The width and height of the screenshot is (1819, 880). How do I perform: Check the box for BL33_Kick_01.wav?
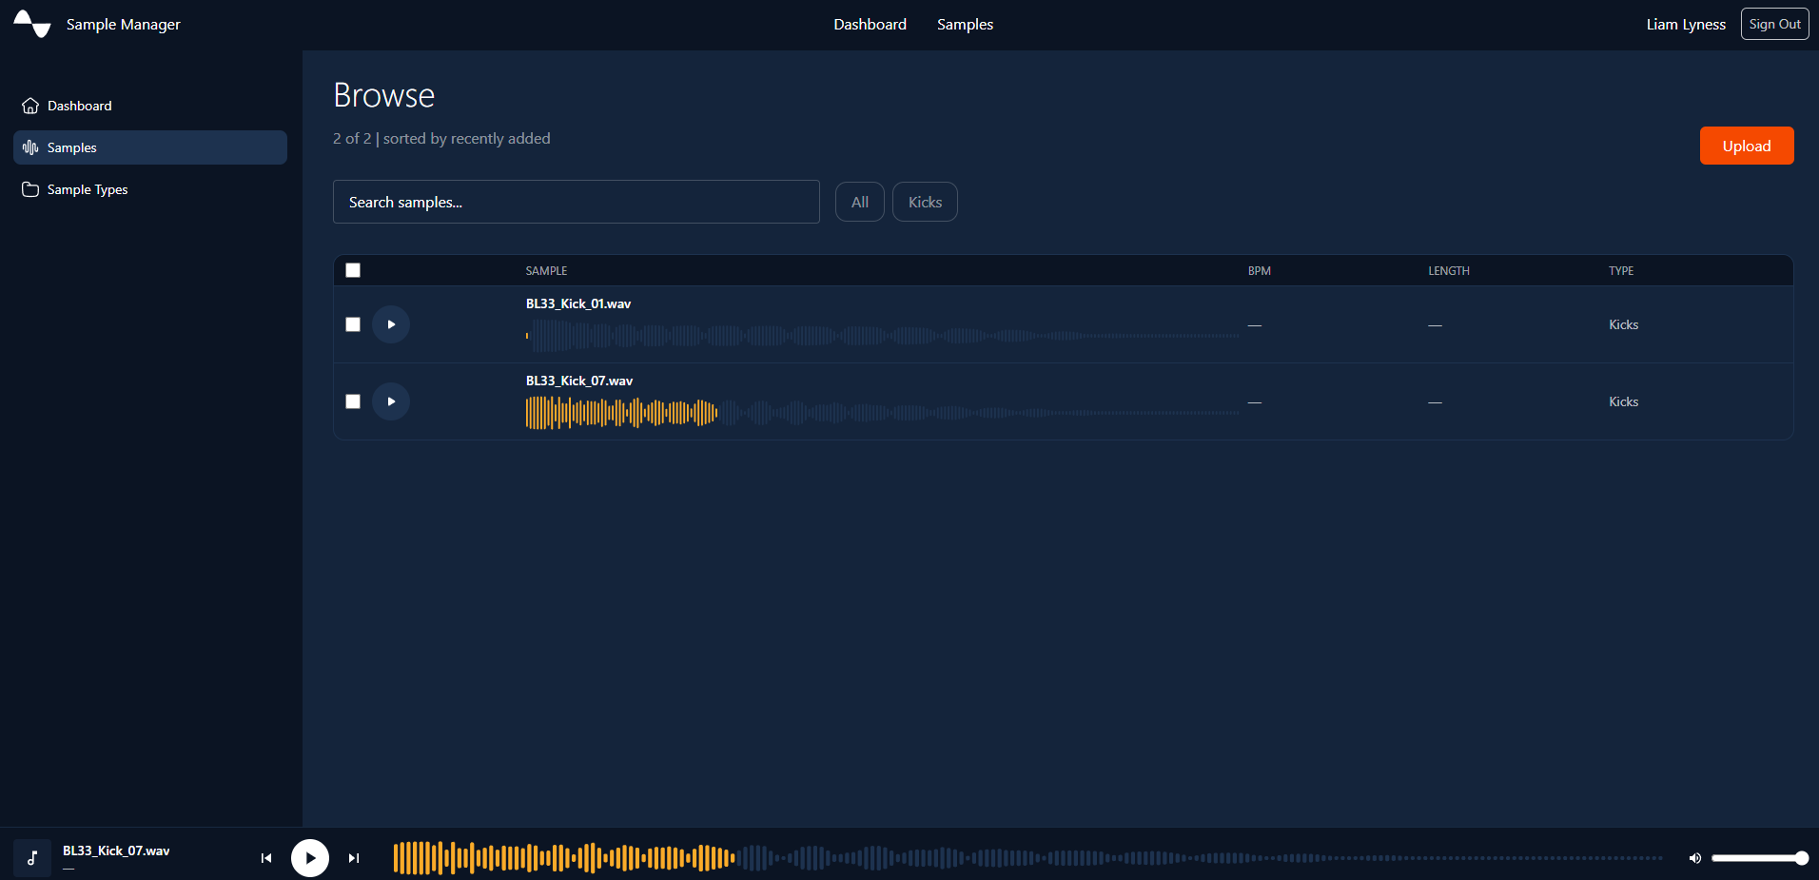pos(353,324)
